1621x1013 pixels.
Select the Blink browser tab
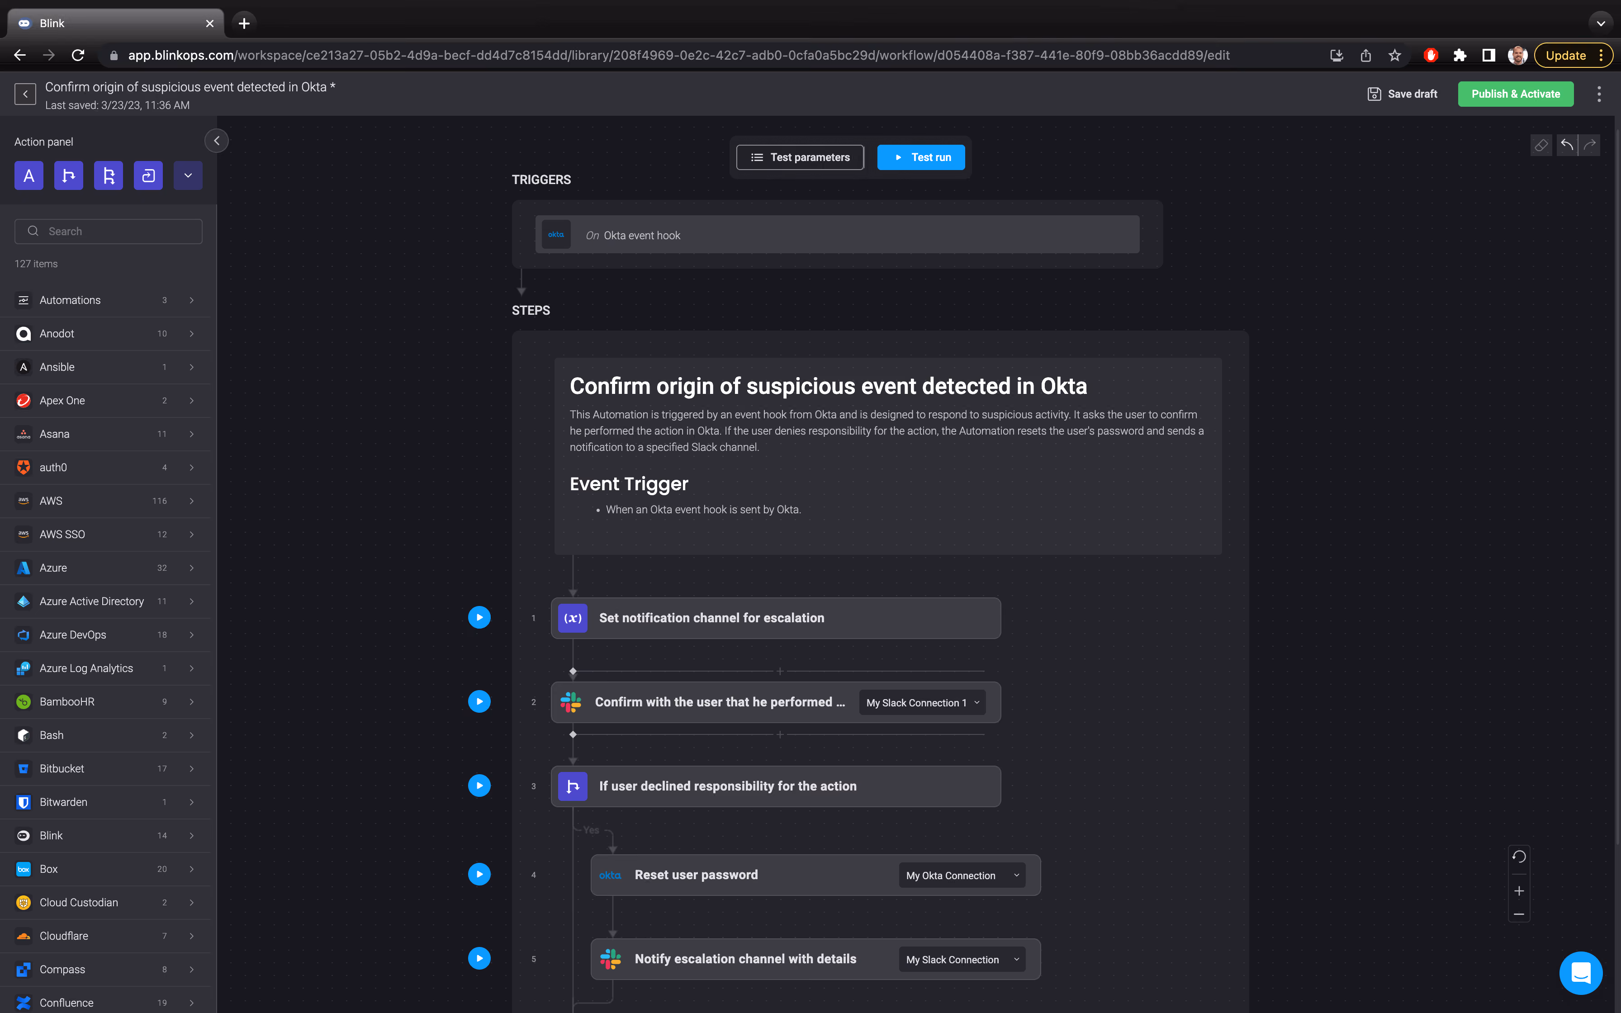[115, 24]
